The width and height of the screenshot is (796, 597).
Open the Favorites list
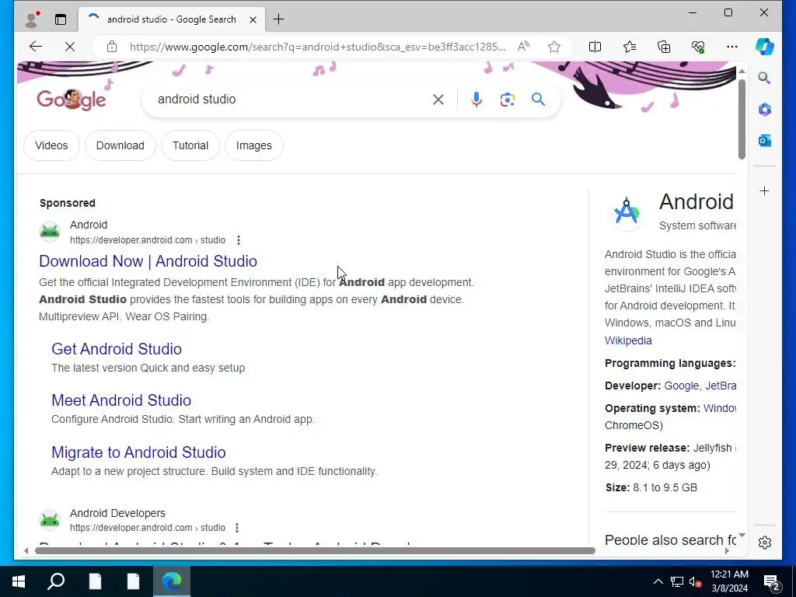(x=630, y=47)
